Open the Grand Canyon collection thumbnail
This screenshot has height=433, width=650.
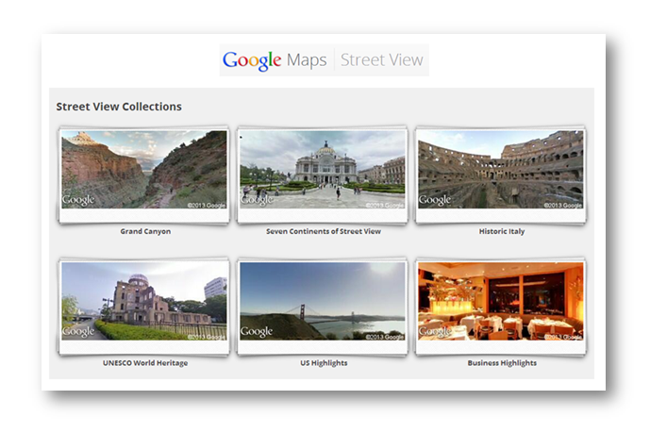tap(144, 170)
